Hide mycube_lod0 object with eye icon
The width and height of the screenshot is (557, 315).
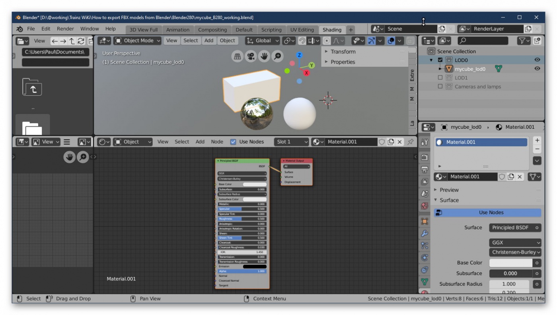(x=537, y=69)
